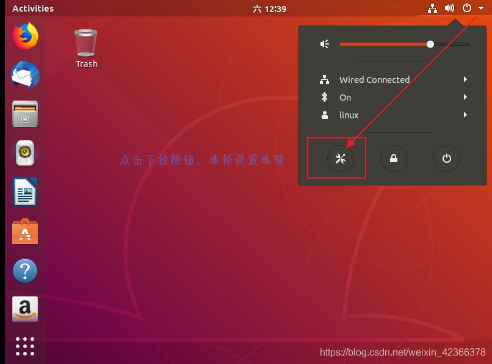The height and width of the screenshot is (364, 492).
Task: Select the "Wired Connected" text
Action: point(374,80)
